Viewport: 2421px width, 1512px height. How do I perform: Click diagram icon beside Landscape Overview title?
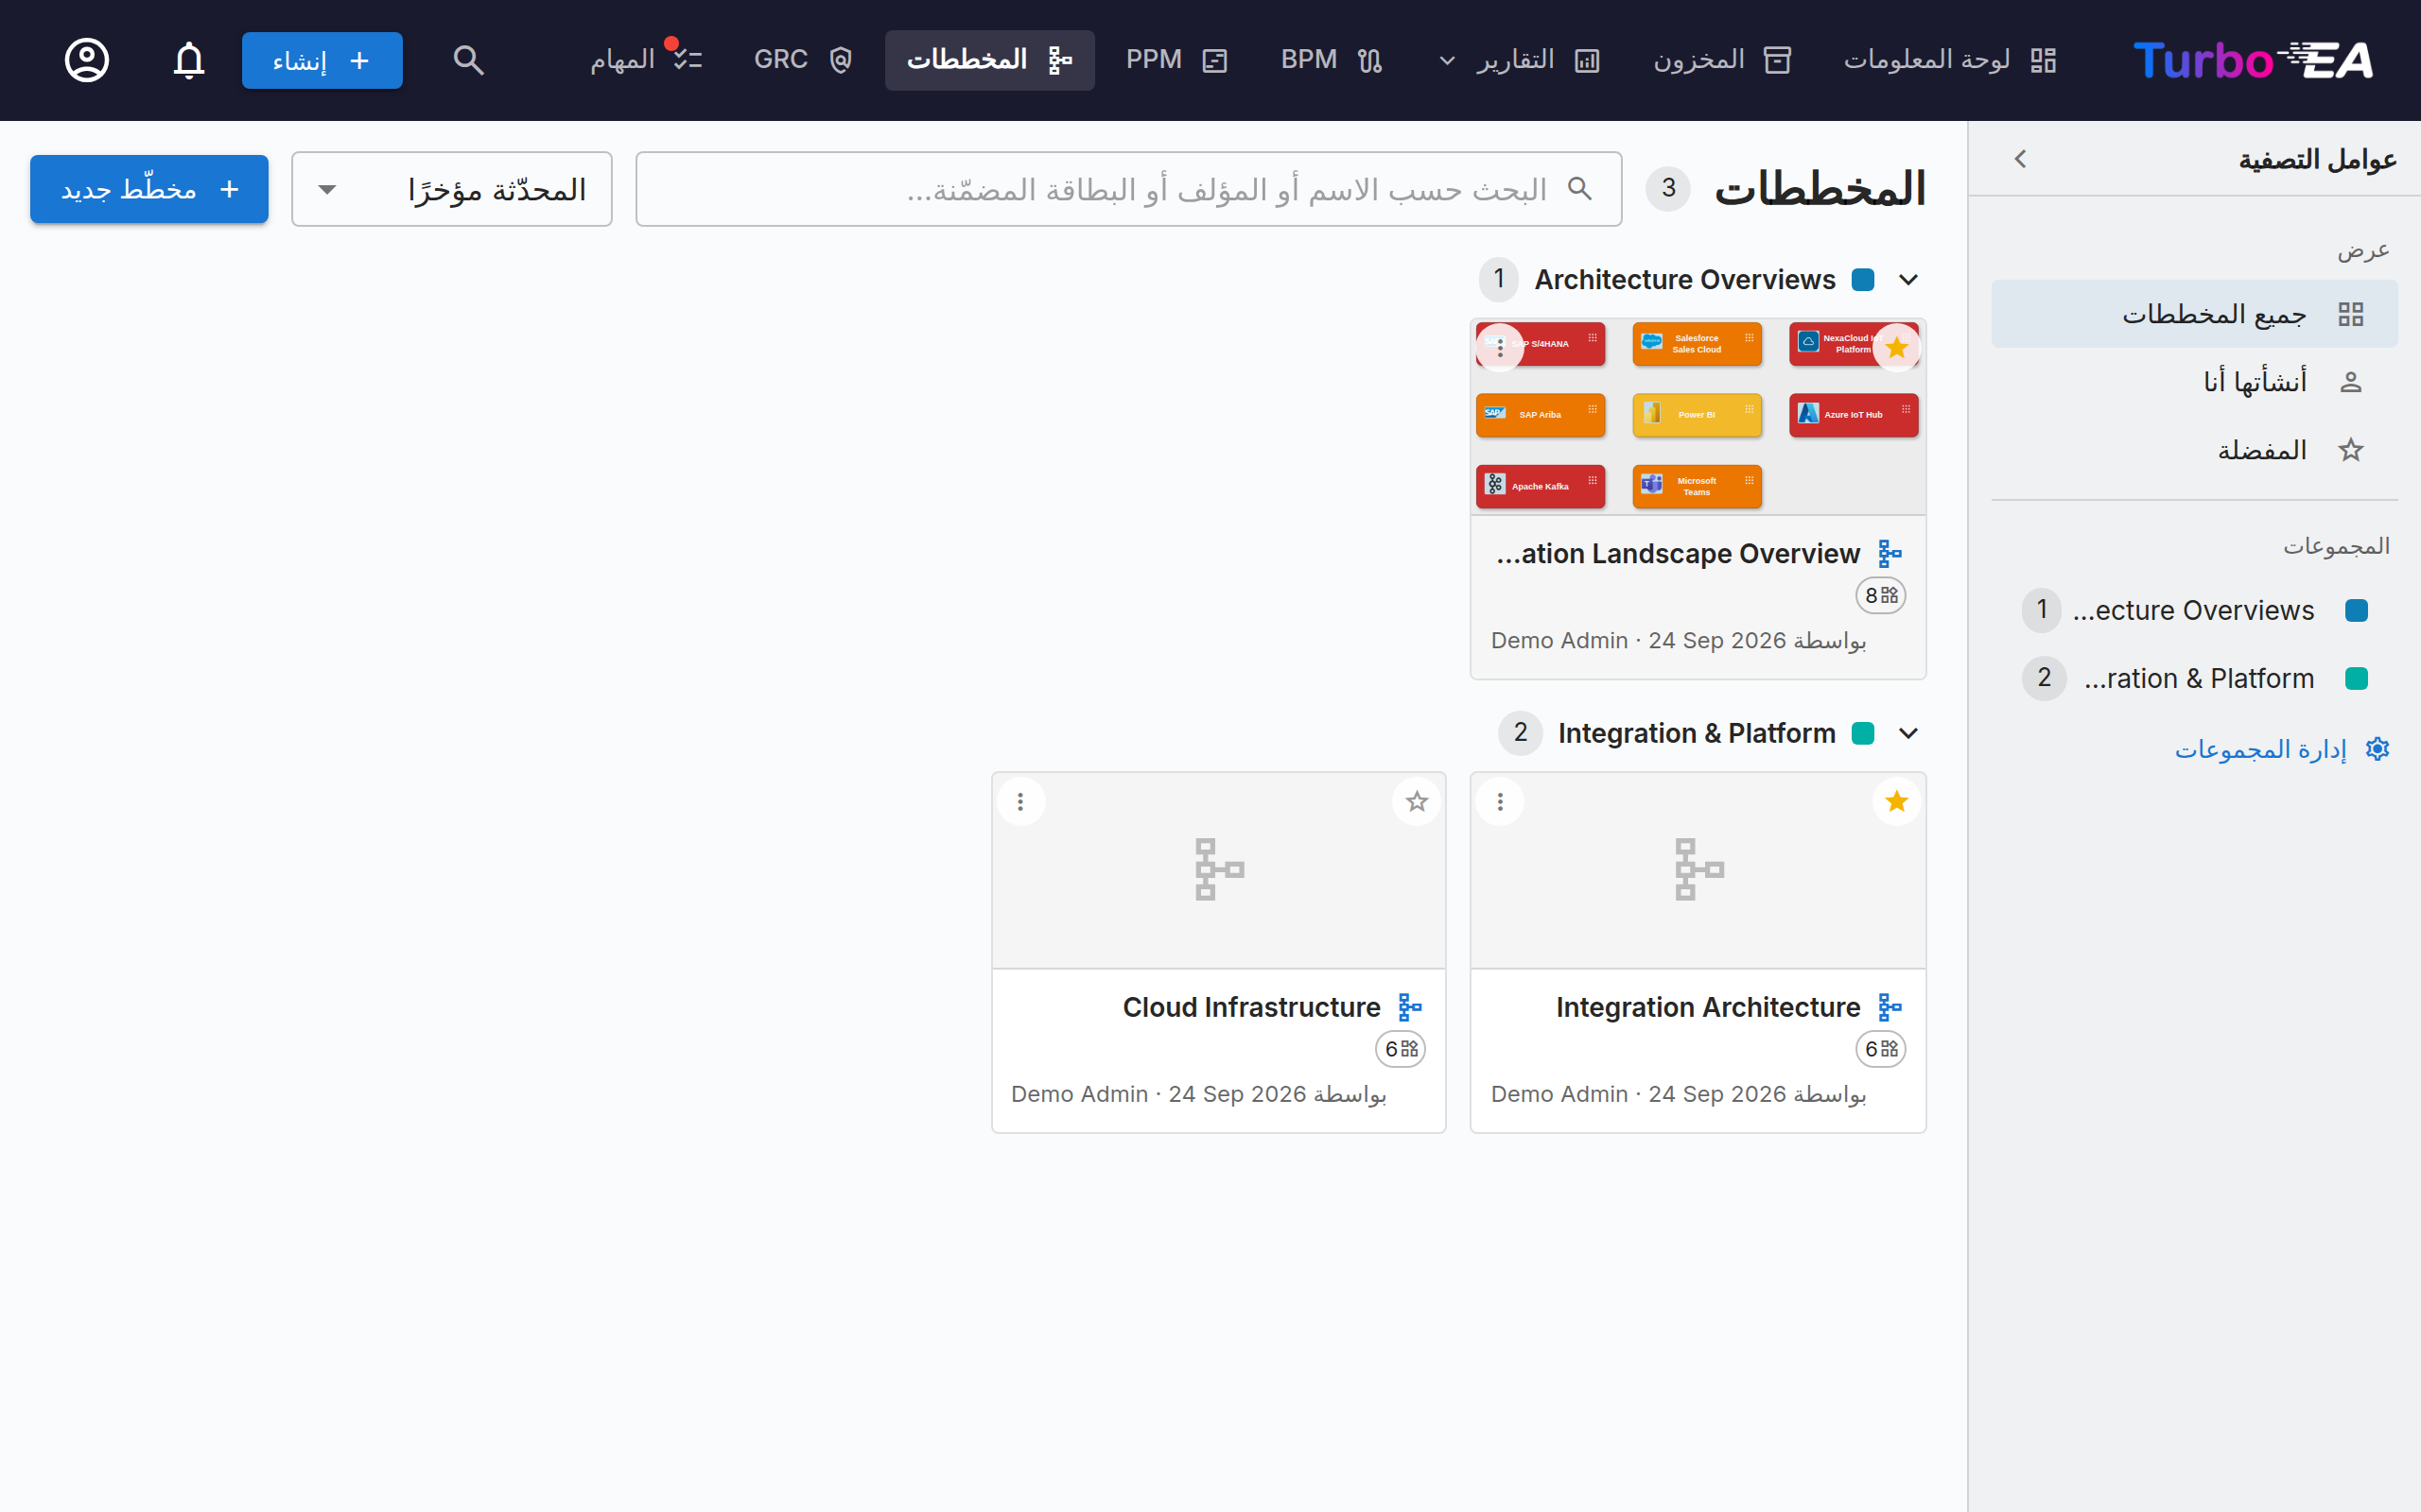(x=1889, y=553)
